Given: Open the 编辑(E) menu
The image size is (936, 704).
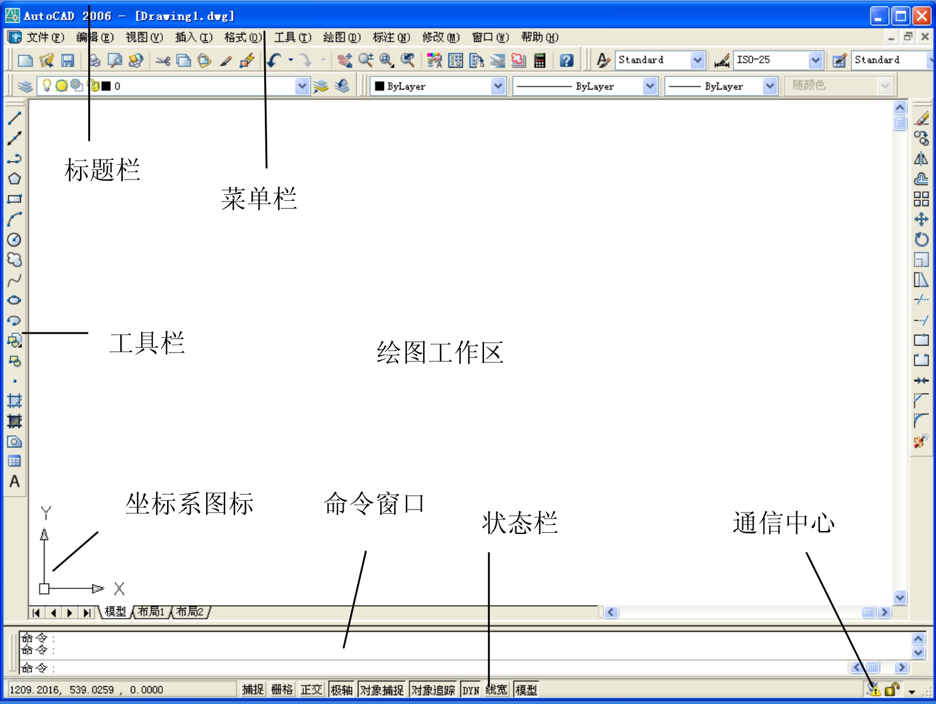Looking at the screenshot, I should click(x=95, y=37).
